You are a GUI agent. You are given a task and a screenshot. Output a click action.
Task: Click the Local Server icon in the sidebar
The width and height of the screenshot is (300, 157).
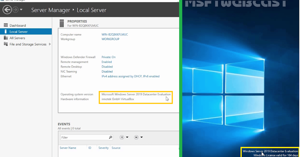pos(5,31)
